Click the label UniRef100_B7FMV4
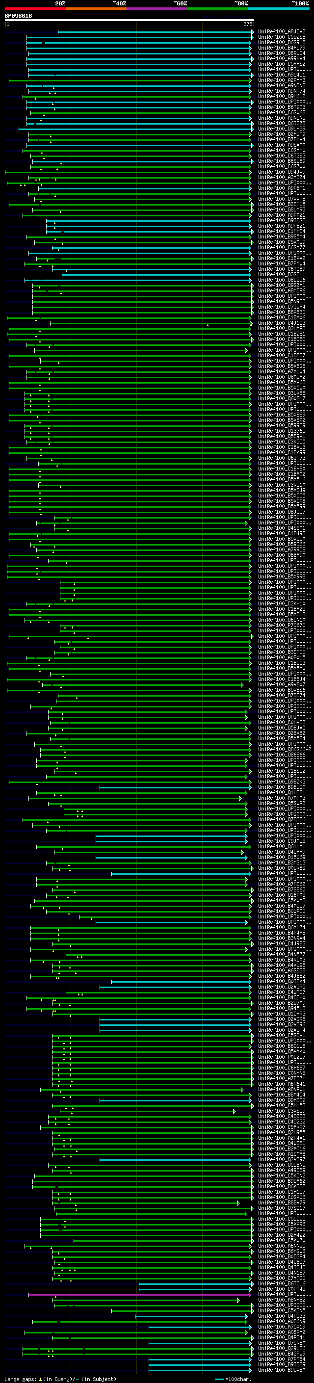 point(282,140)
